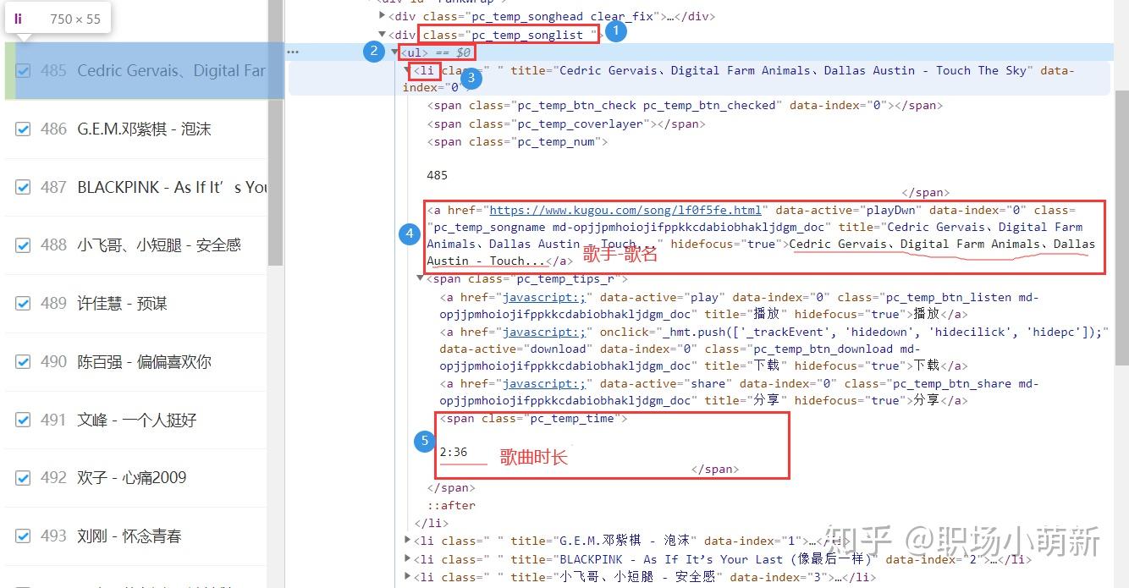Click the song list panel scrollbar
Screen dimensions: 1129x588
[x=275, y=133]
